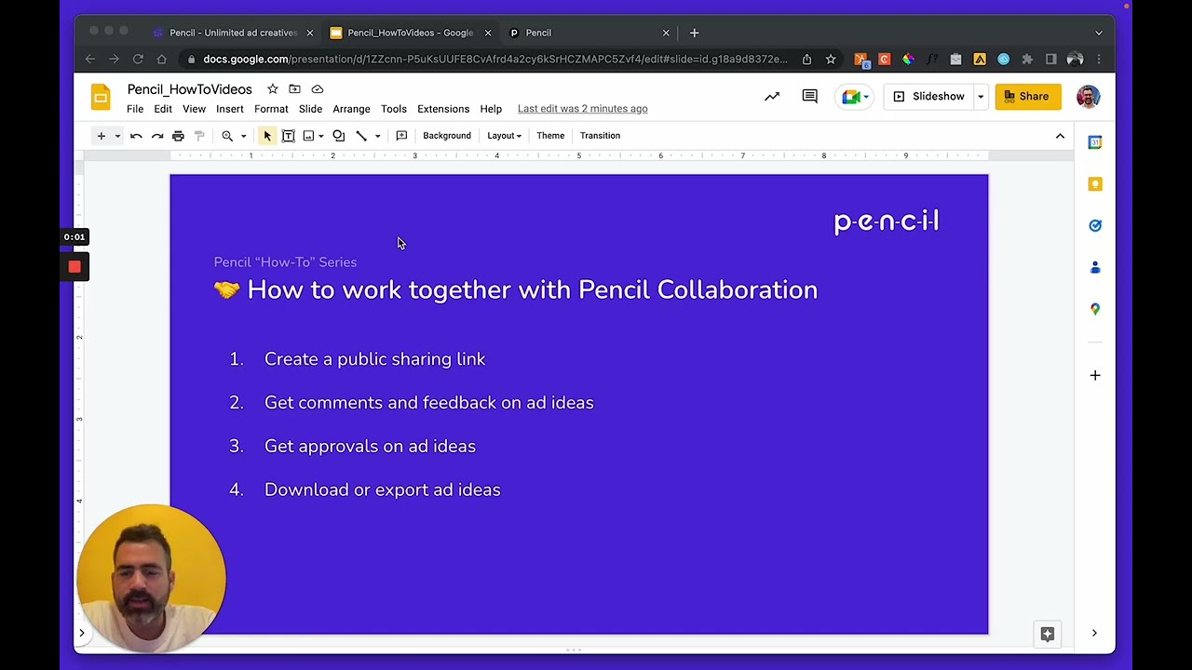Open Google Tasks side panel
The height and width of the screenshot is (670, 1192).
[x=1095, y=225]
